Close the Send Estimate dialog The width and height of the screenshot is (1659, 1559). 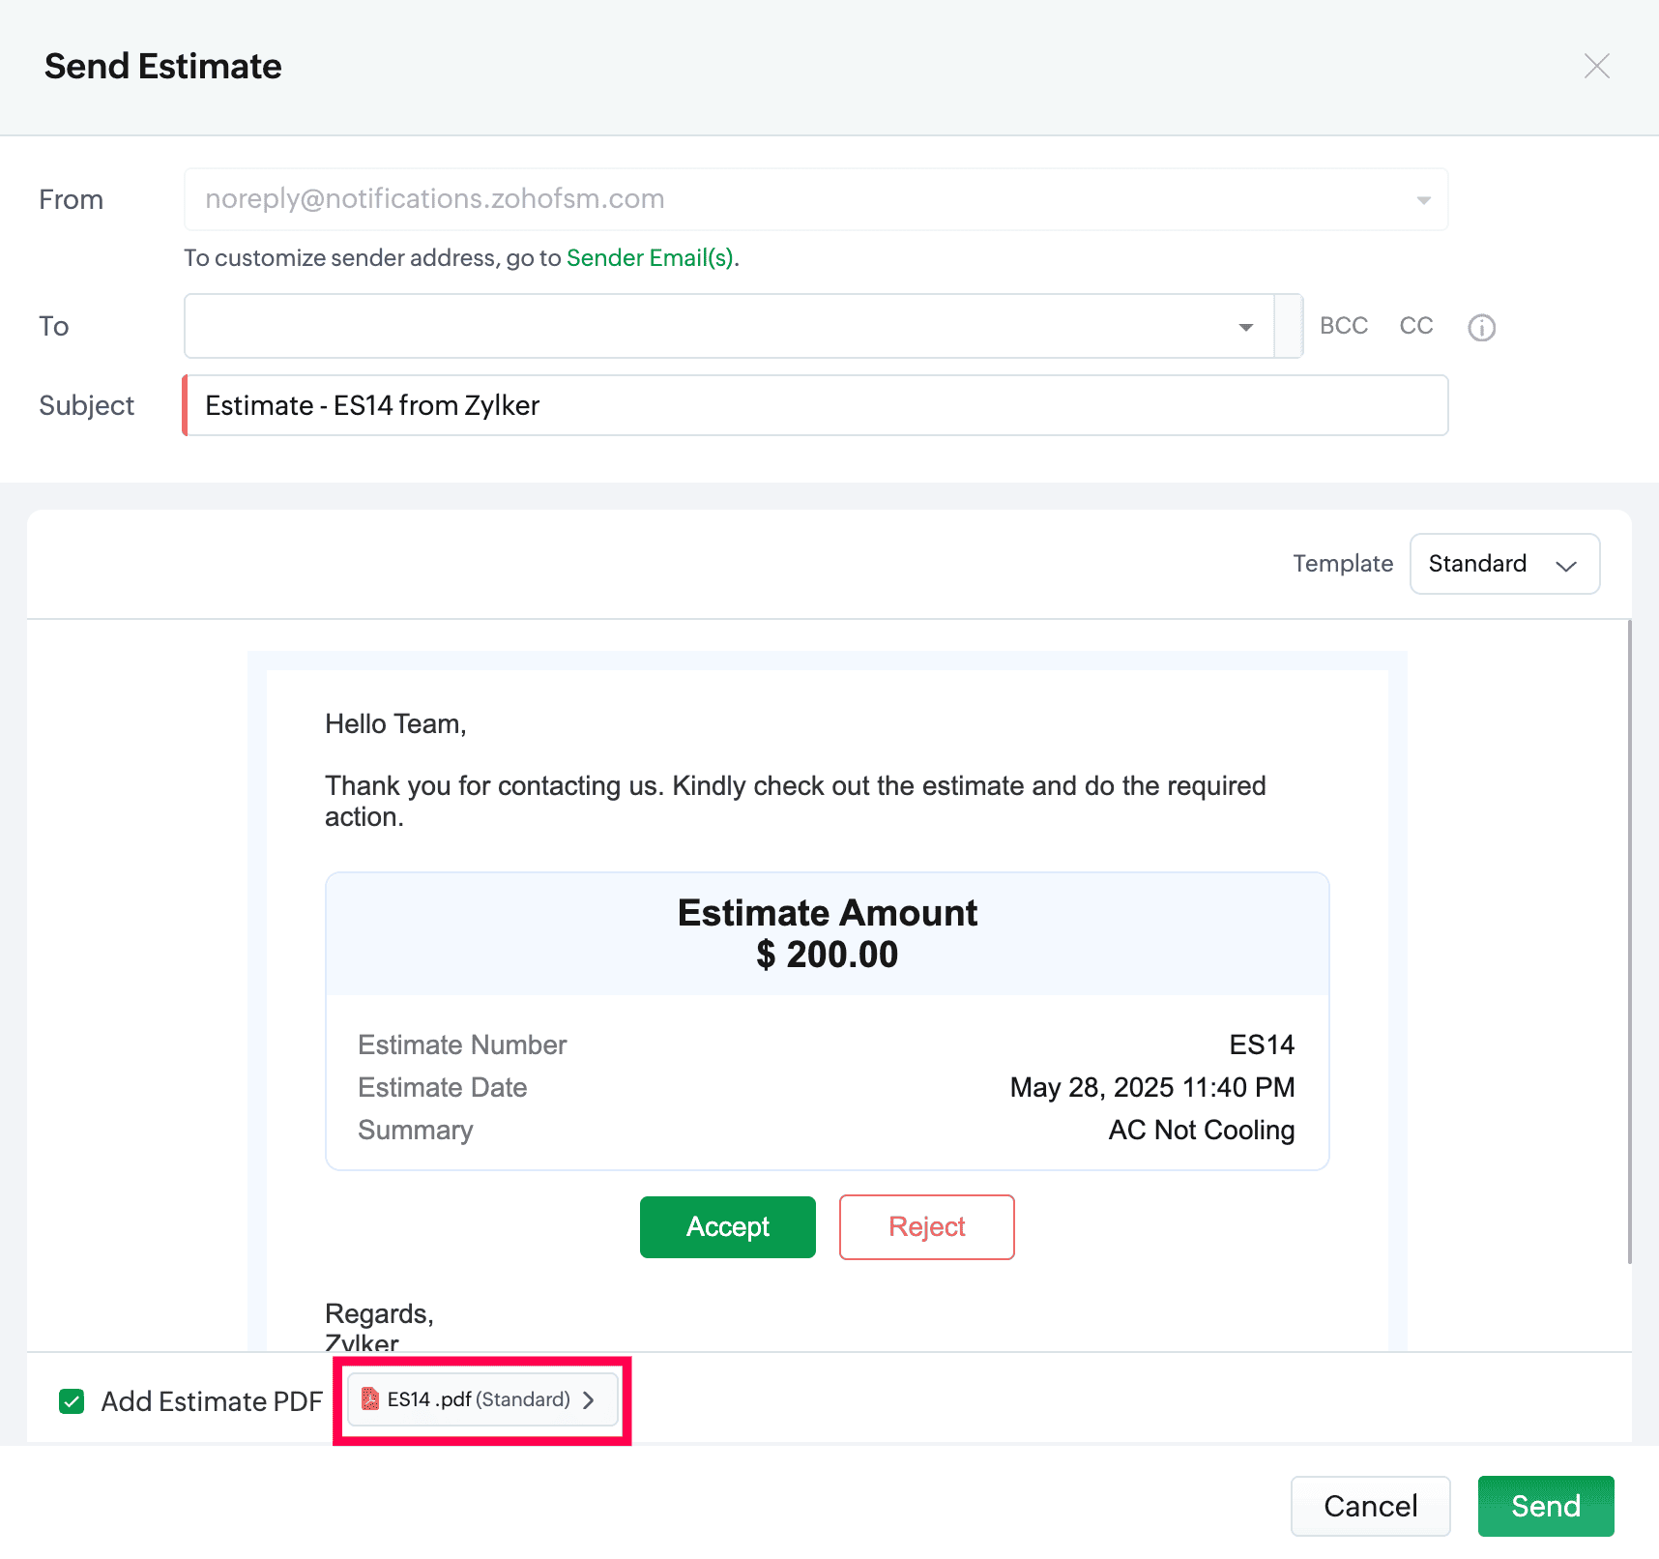(x=1596, y=67)
